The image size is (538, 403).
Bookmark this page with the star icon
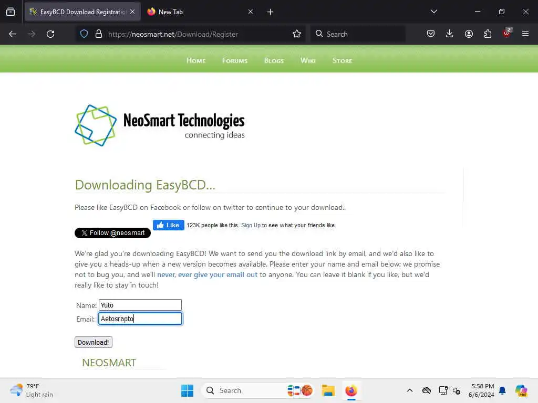(297, 34)
